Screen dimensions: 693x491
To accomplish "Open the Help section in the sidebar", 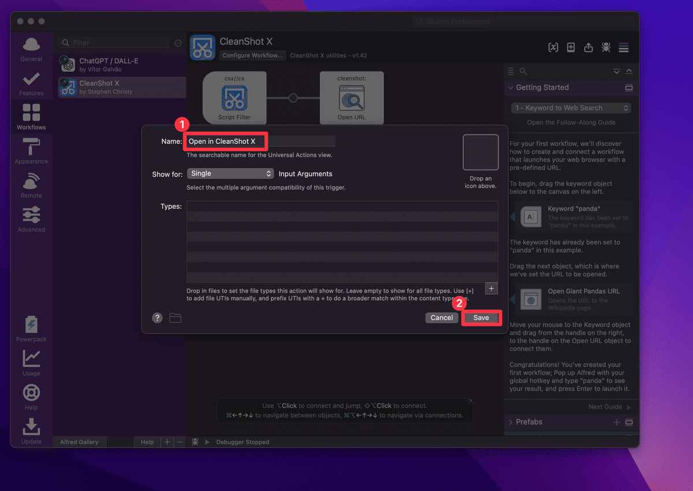I will pos(31,397).
